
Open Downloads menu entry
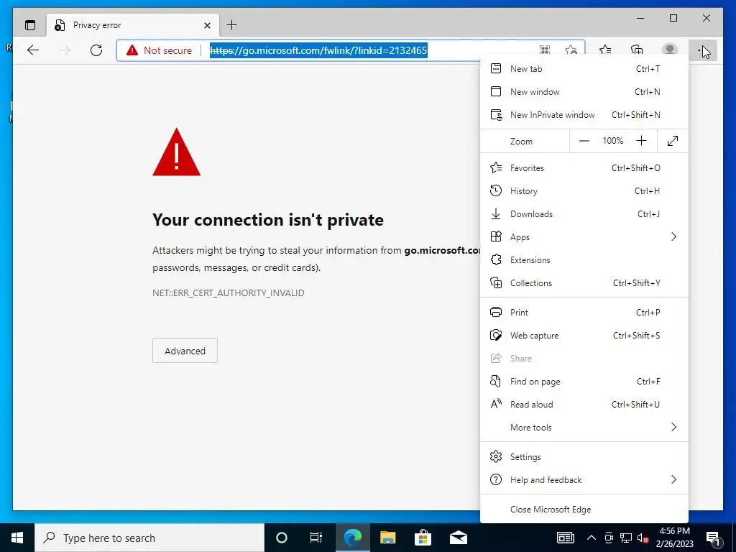(584, 214)
